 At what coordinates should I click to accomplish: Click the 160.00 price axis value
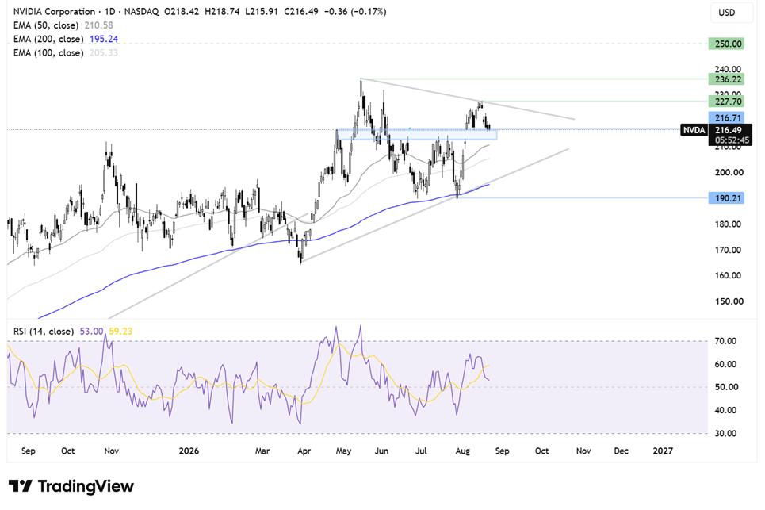729,275
